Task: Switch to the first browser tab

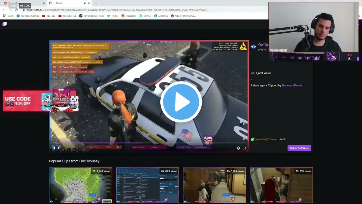Action: (24, 3)
